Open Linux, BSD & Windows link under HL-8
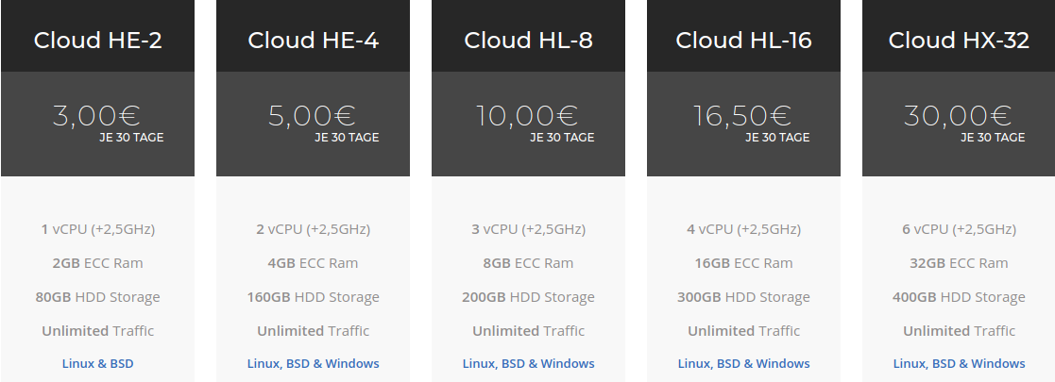This screenshot has height=382, width=1055. [528, 364]
